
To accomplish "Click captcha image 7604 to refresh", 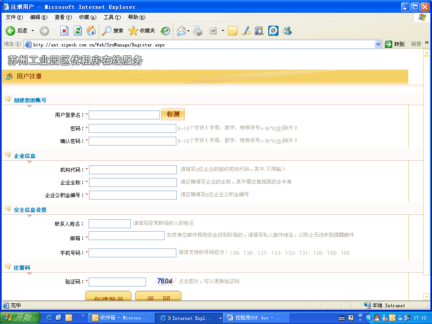I will click(165, 281).
